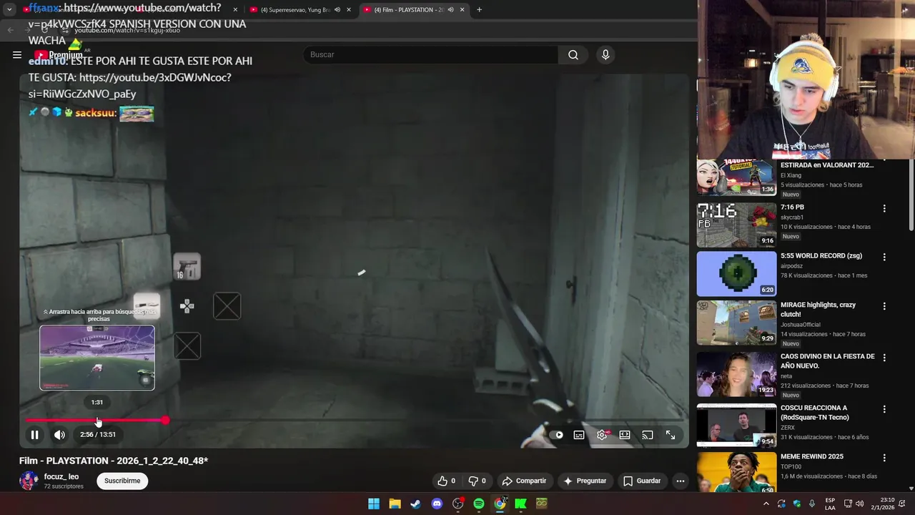Open OBS Studio from the taskbar
The width and height of the screenshot is (915, 515).
click(x=457, y=504)
